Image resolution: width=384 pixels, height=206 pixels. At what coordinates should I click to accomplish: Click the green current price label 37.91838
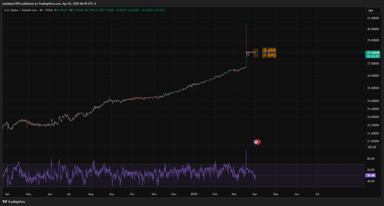(373, 53)
